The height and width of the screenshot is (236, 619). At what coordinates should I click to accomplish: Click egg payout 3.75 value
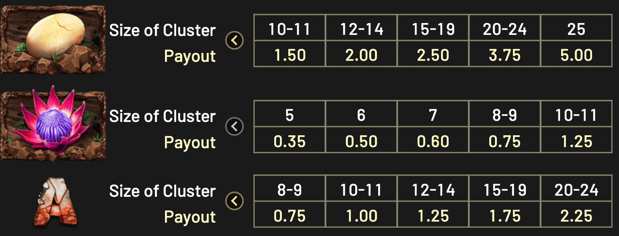coord(505,55)
